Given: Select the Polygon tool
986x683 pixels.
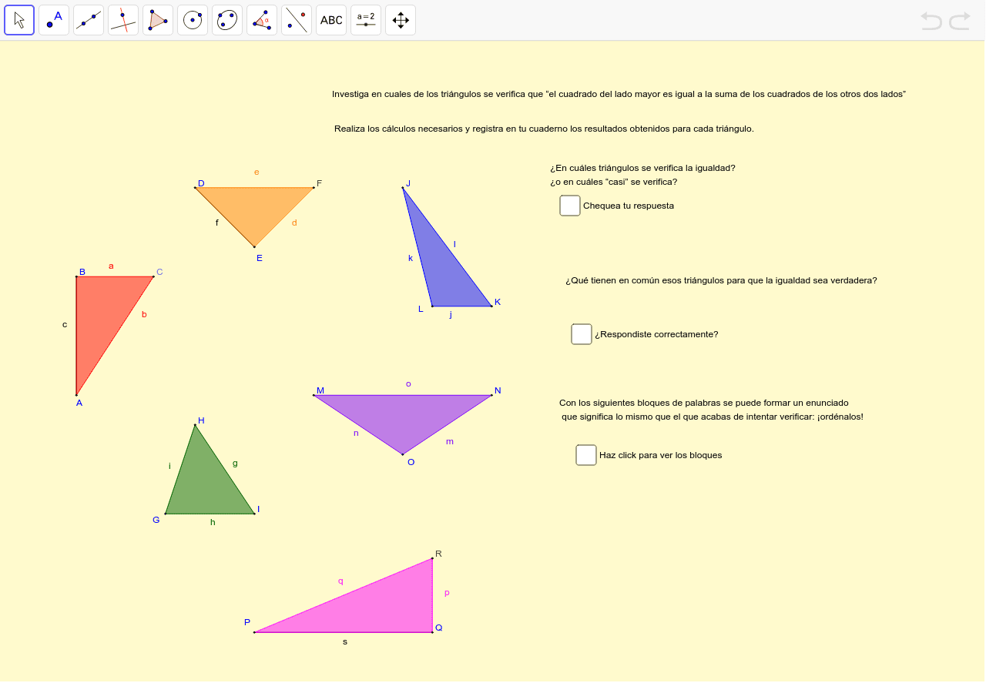Looking at the screenshot, I should pyautogui.click(x=158, y=20).
